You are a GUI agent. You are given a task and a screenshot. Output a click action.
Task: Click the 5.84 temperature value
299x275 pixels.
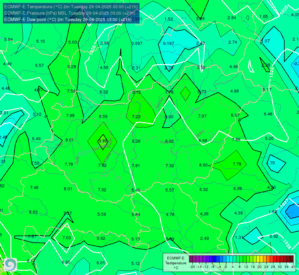[x=9, y=40]
